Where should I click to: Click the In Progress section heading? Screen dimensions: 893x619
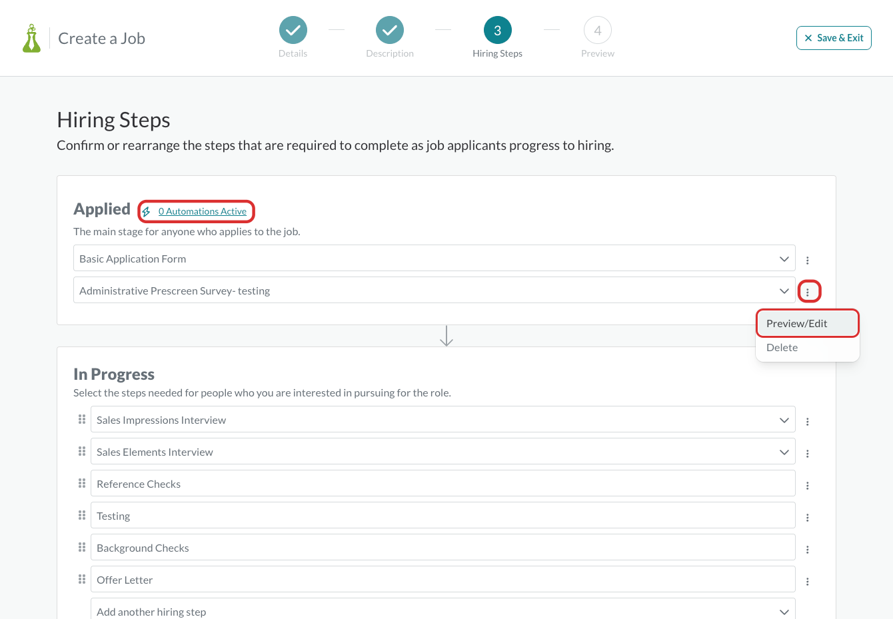point(114,374)
